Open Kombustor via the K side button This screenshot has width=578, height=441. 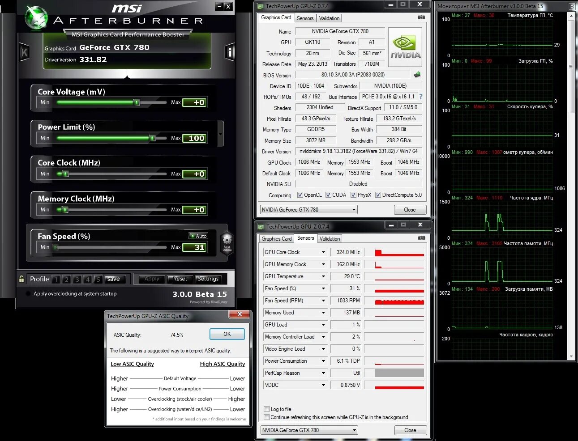tap(24, 52)
